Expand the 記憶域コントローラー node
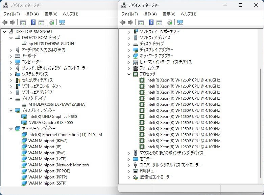 click(129, 177)
